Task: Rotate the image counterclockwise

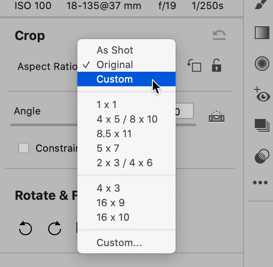Action: point(25,228)
